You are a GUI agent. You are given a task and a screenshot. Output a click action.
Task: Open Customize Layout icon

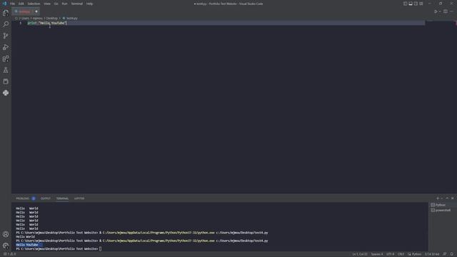pos(421,4)
